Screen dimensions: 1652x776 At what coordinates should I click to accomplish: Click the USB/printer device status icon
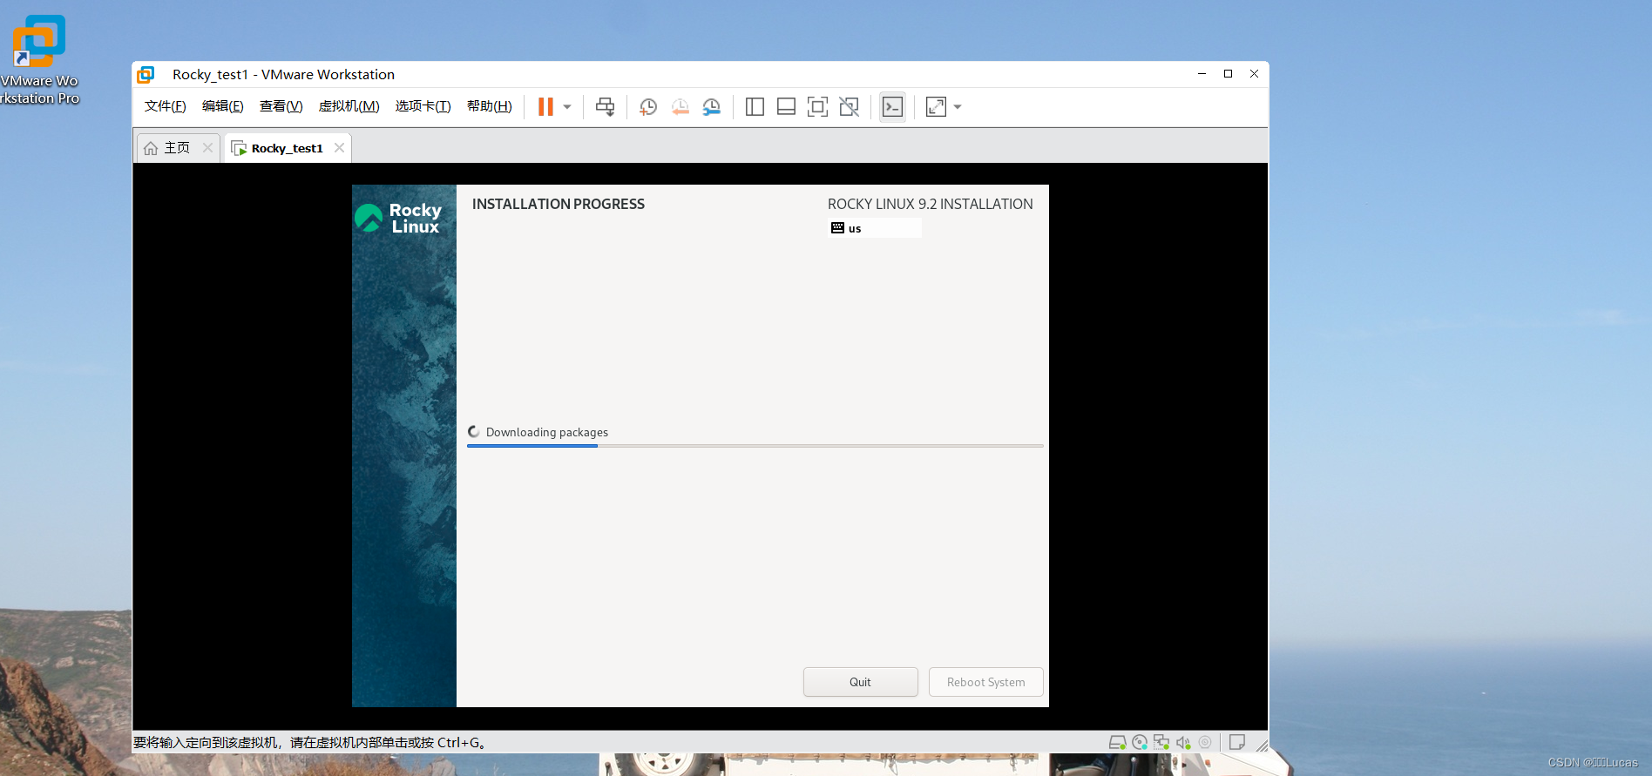tap(1205, 743)
